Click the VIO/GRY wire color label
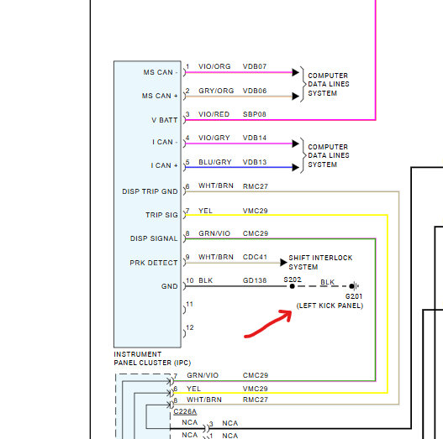Image resolution: width=443 pixels, height=439 pixels. tap(214, 138)
